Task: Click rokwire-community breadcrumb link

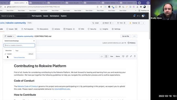Action: (25, 36)
